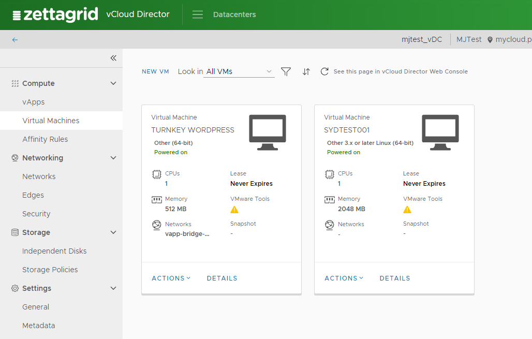
Task: Open the filter funnel icon
Action: click(286, 71)
